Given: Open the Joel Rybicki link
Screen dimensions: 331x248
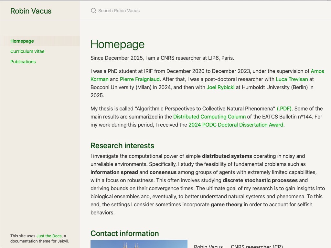Looking at the screenshot, I should point(220,87).
